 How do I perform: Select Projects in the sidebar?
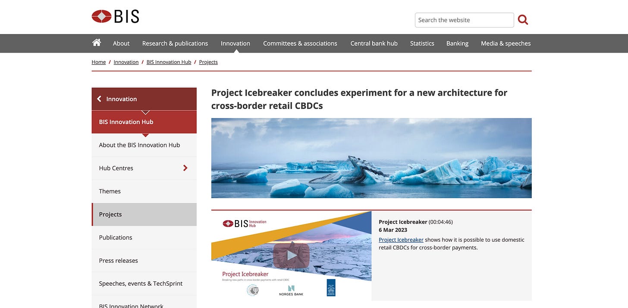click(x=144, y=215)
